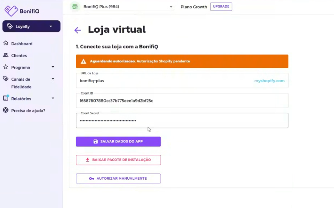Expand the Canais de Fidelidade arrow
Viewport: 334px width, 208px height.
[x=53, y=79]
